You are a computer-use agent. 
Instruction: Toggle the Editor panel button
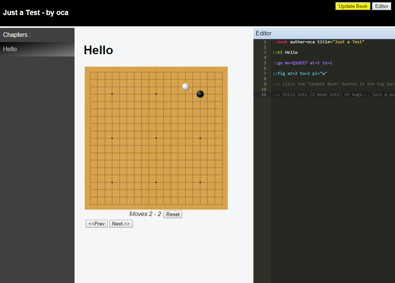tap(381, 6)
